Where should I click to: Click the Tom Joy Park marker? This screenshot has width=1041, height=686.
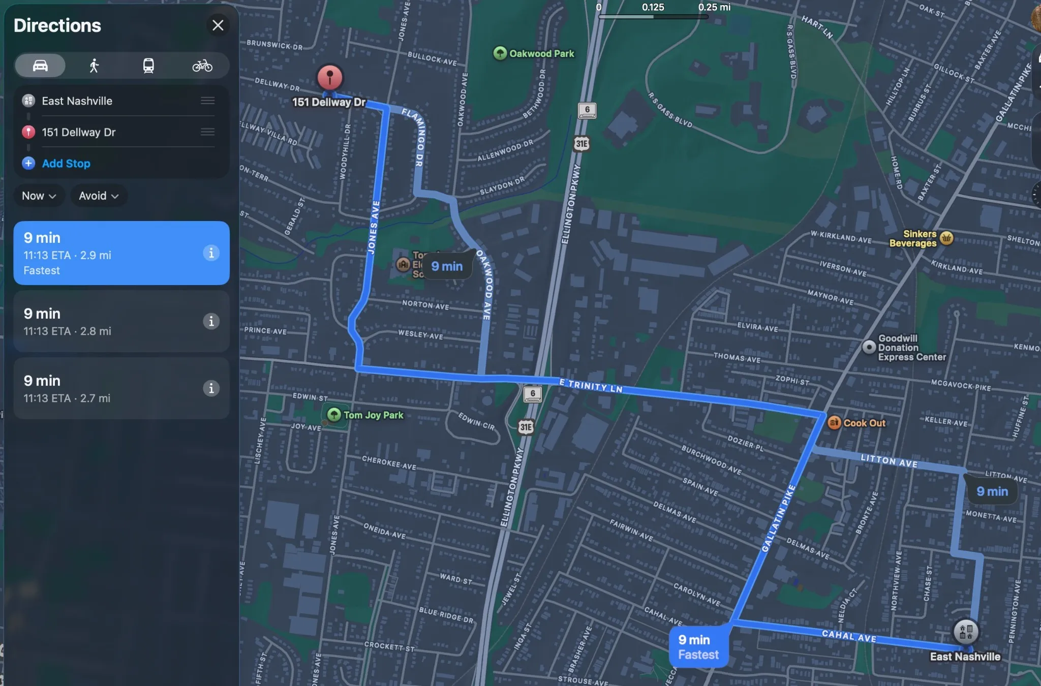pyautogui.click(x=334, y=415)
